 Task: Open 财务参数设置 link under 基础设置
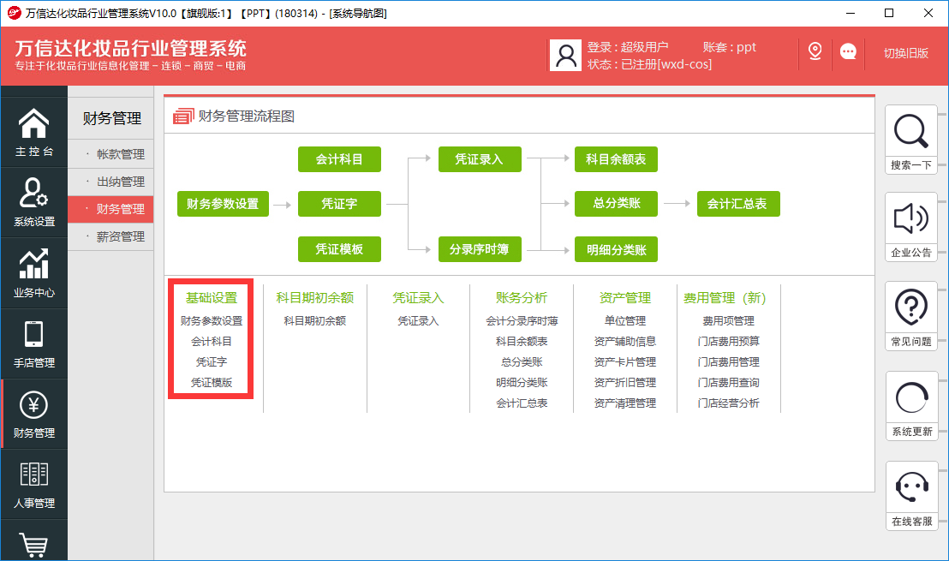point(212,320)
